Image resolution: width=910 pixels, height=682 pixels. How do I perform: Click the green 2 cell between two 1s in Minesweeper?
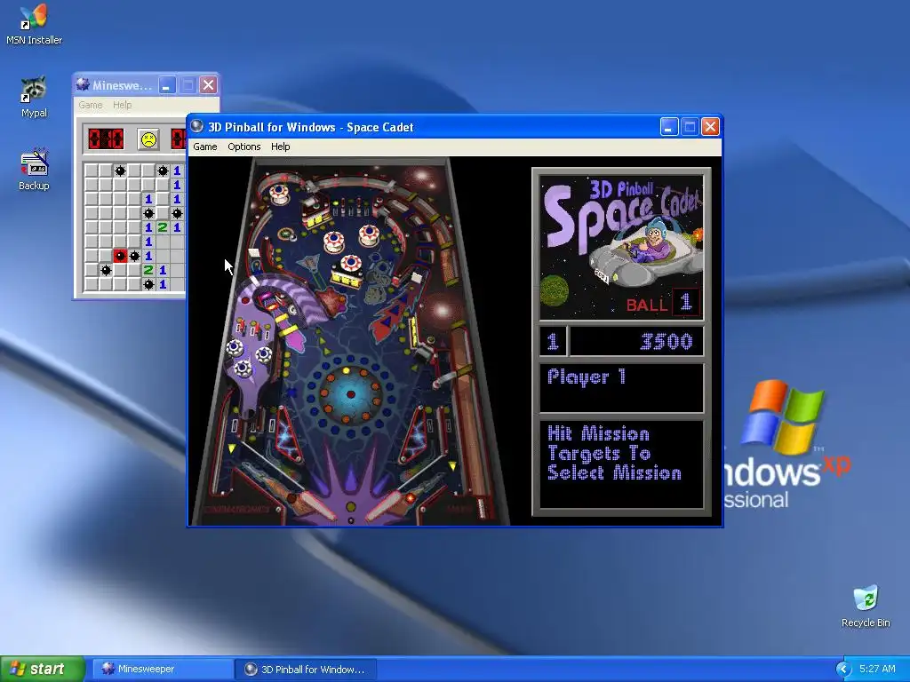pos(163,227)
